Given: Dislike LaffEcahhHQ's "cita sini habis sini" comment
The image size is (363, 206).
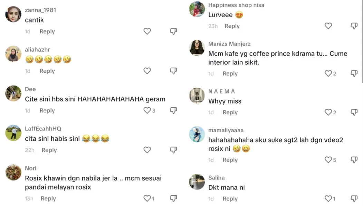Looking at the screenshot, I should tap(173, 150).
